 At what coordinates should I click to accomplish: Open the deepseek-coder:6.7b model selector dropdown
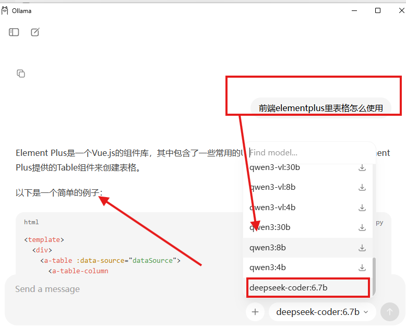(322, 312)
